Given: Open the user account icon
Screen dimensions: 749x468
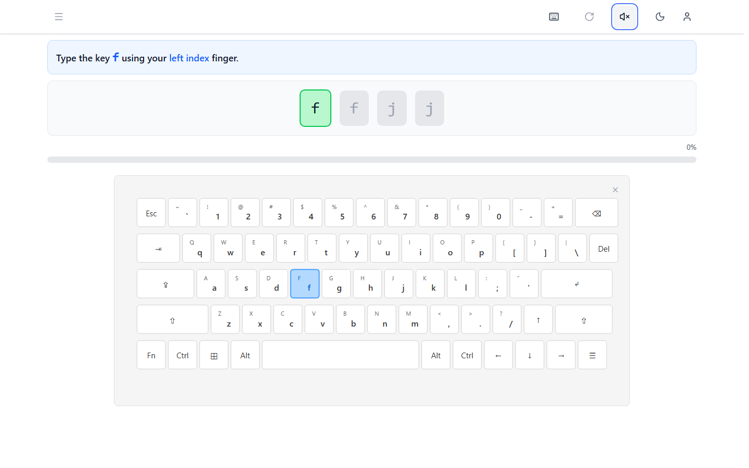Looking at the screenshot, I should pos(687,17).
